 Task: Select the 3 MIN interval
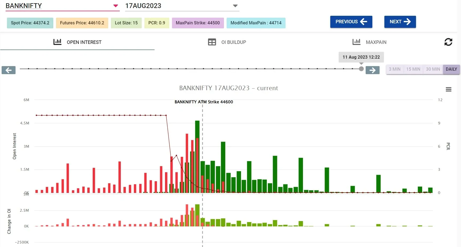(395, 69)
